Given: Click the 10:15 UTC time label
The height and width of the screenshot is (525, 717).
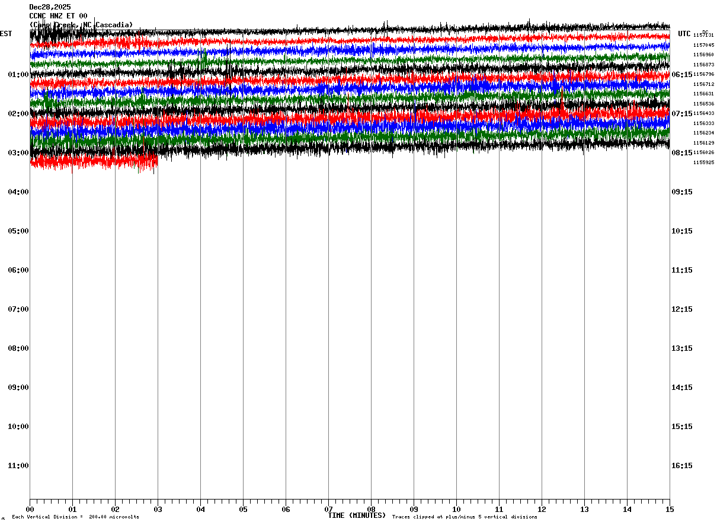Looking at the screenshot, I should (x=682, y=231).
